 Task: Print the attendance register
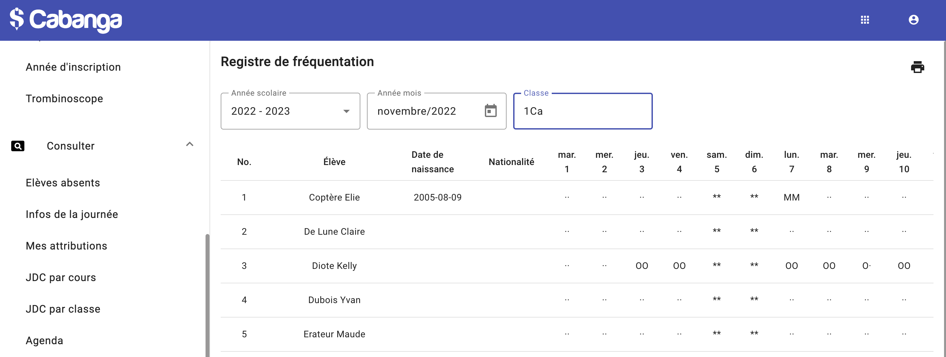917,67
